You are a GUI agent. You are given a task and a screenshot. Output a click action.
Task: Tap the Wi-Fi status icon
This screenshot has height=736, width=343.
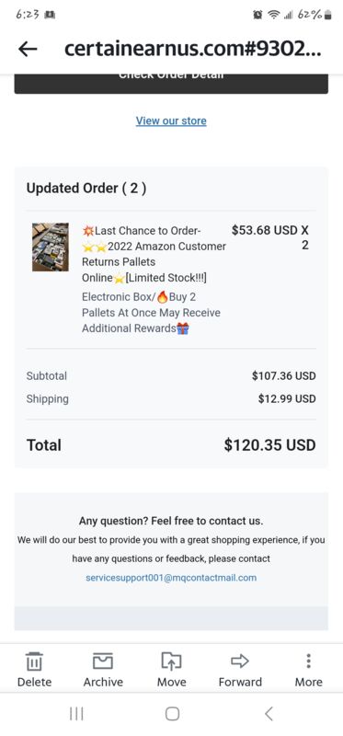[x=273, y=15]
